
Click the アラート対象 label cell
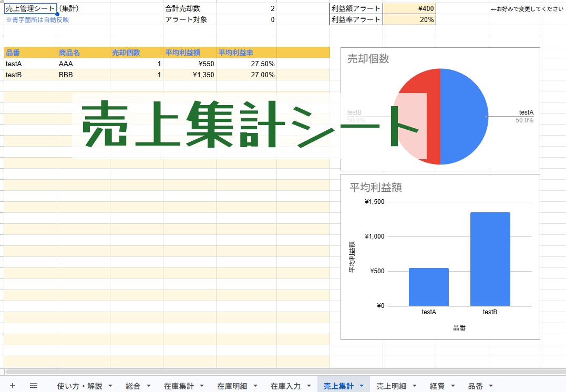click(x=190, y=19)
